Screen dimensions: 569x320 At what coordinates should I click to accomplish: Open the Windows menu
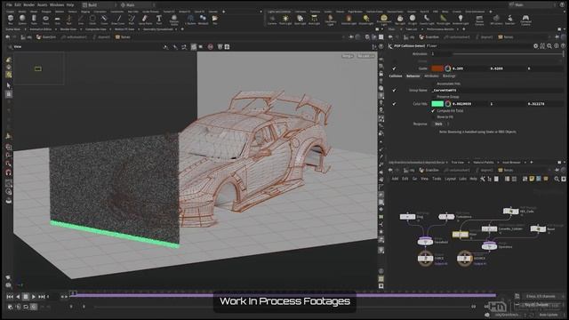(57, 5)
